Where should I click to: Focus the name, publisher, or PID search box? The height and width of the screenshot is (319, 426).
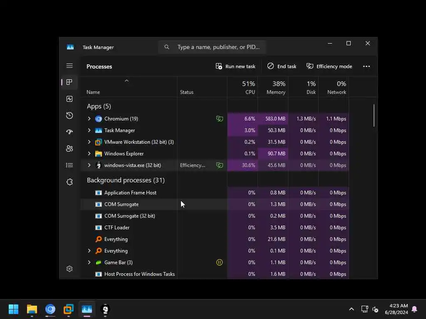coord(212,47)
